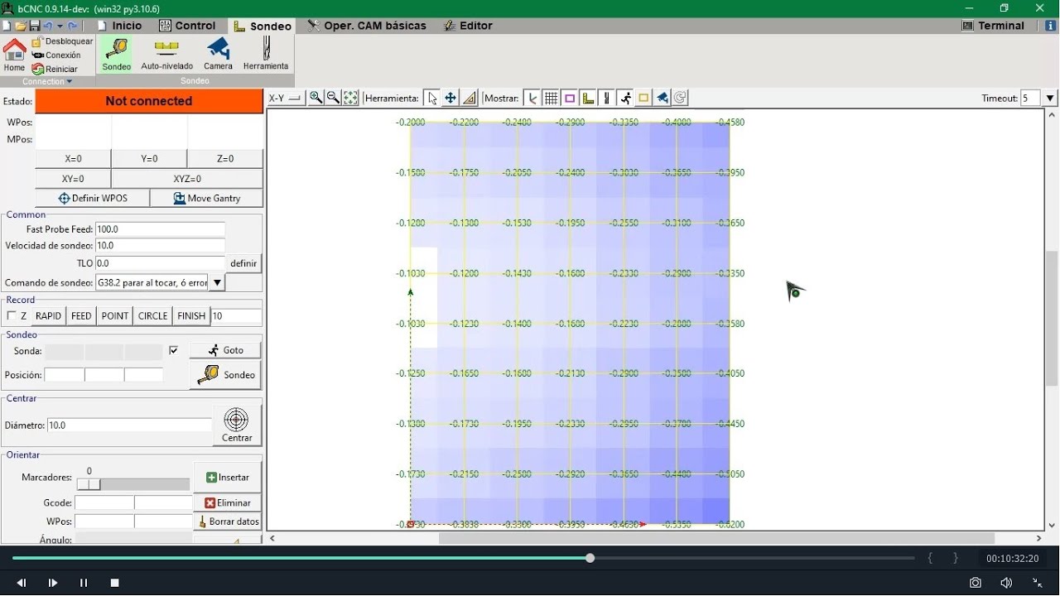This screenshot has width=1060, height=596.
Task: Zoom in on the canvas
Action: 316,98
